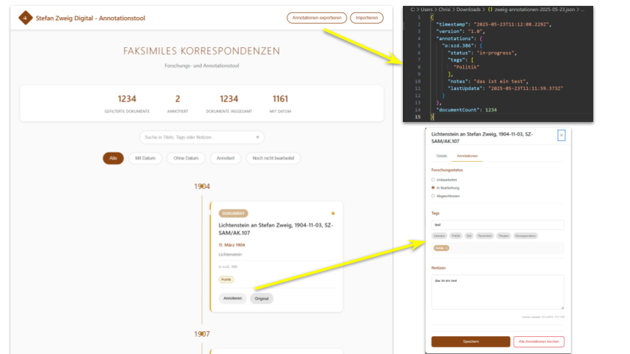Screen dimensions: 630x354
Task: Click the "version": "1.0" line in editor
Action: click(461, 31)
